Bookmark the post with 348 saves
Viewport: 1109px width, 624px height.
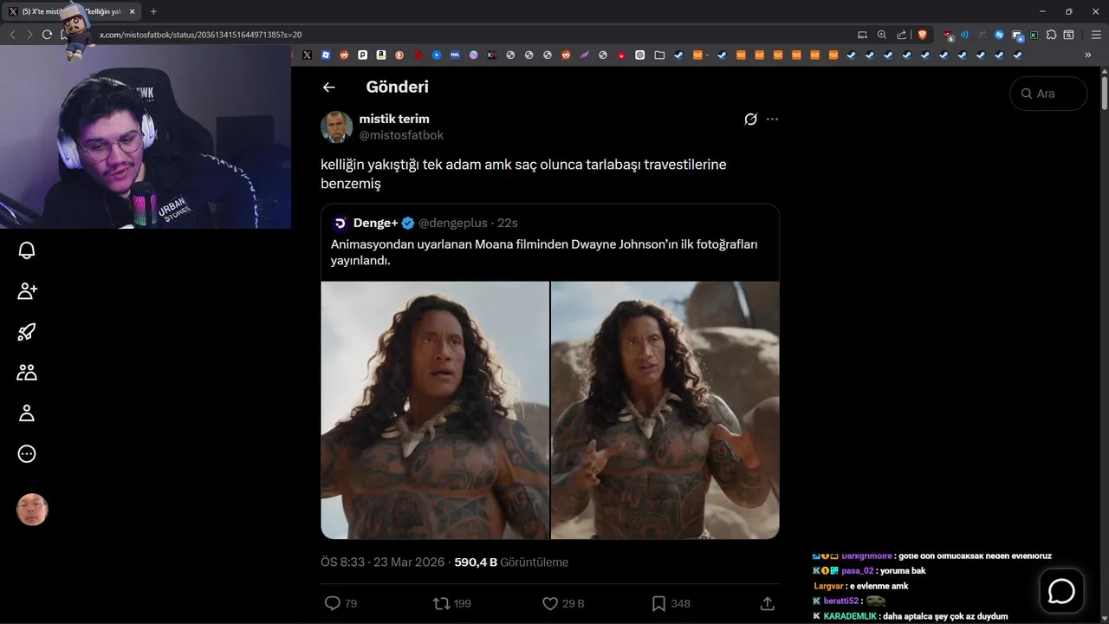(x=671, y=603)
